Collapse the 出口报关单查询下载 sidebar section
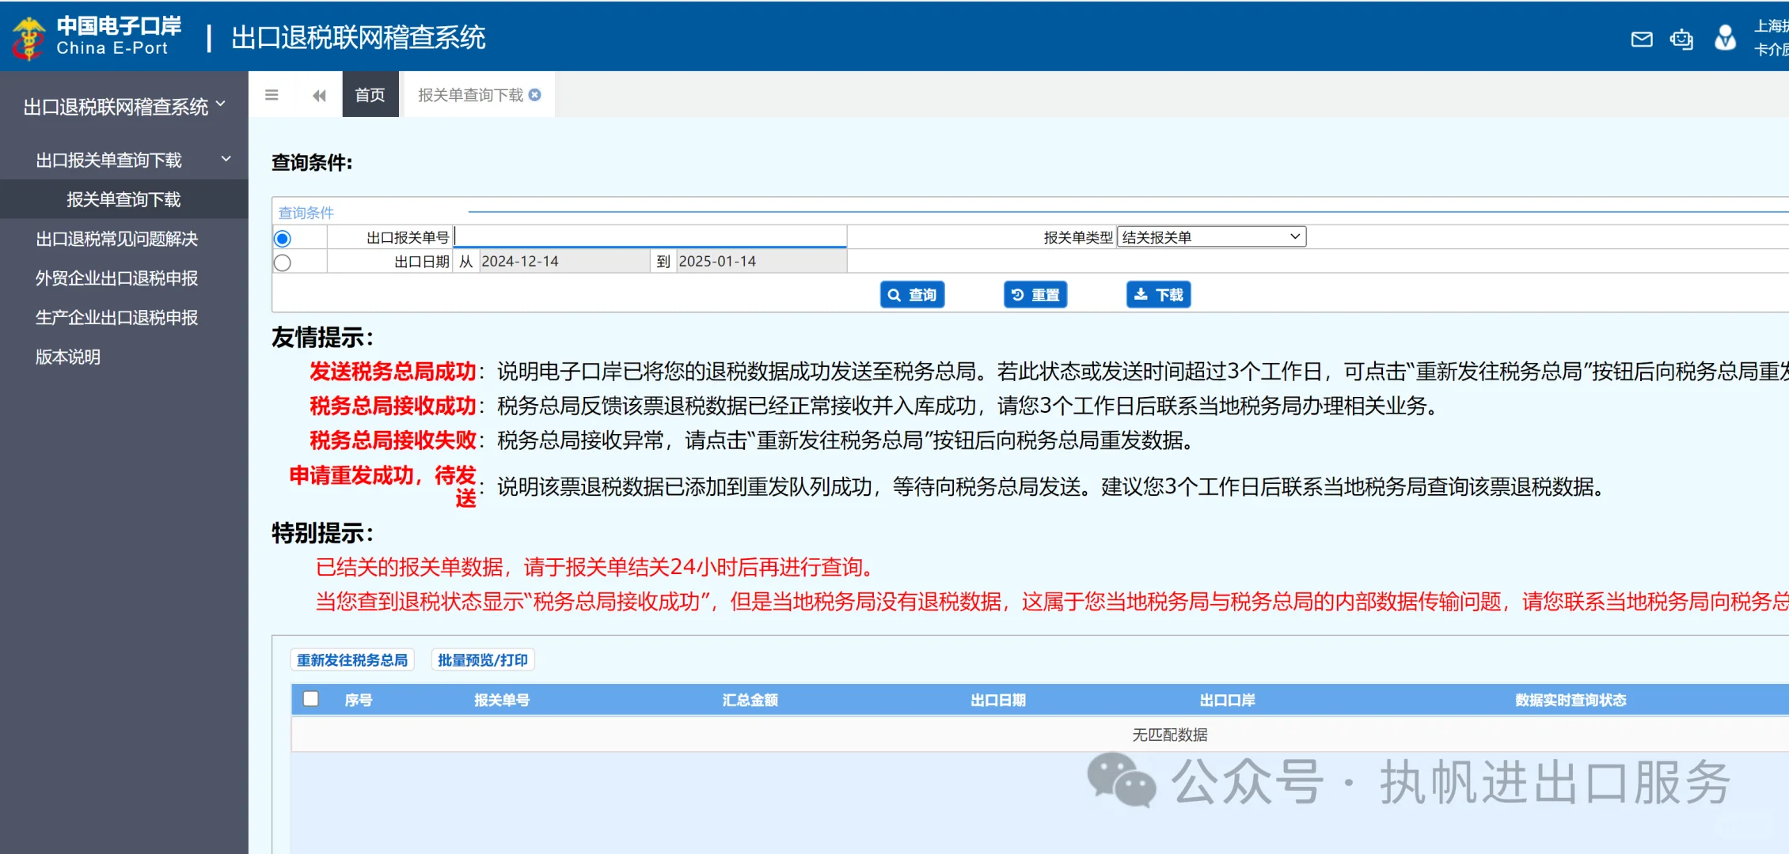The image size is (1789, 854). pyautogui.click(x=226, y=159)
